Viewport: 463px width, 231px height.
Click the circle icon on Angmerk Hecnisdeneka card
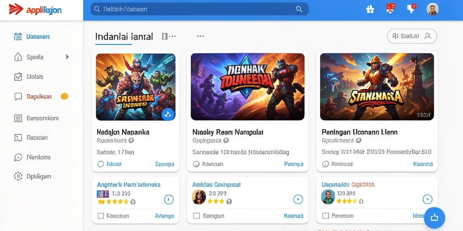(x=168, y=200)
